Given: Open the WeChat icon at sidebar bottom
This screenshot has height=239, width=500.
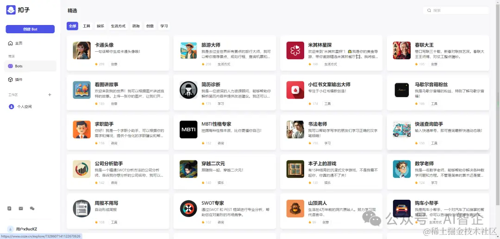Looking at the screenshot, I should point(32,208).
